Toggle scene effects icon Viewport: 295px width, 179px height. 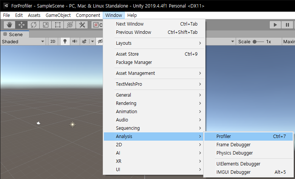84,41
